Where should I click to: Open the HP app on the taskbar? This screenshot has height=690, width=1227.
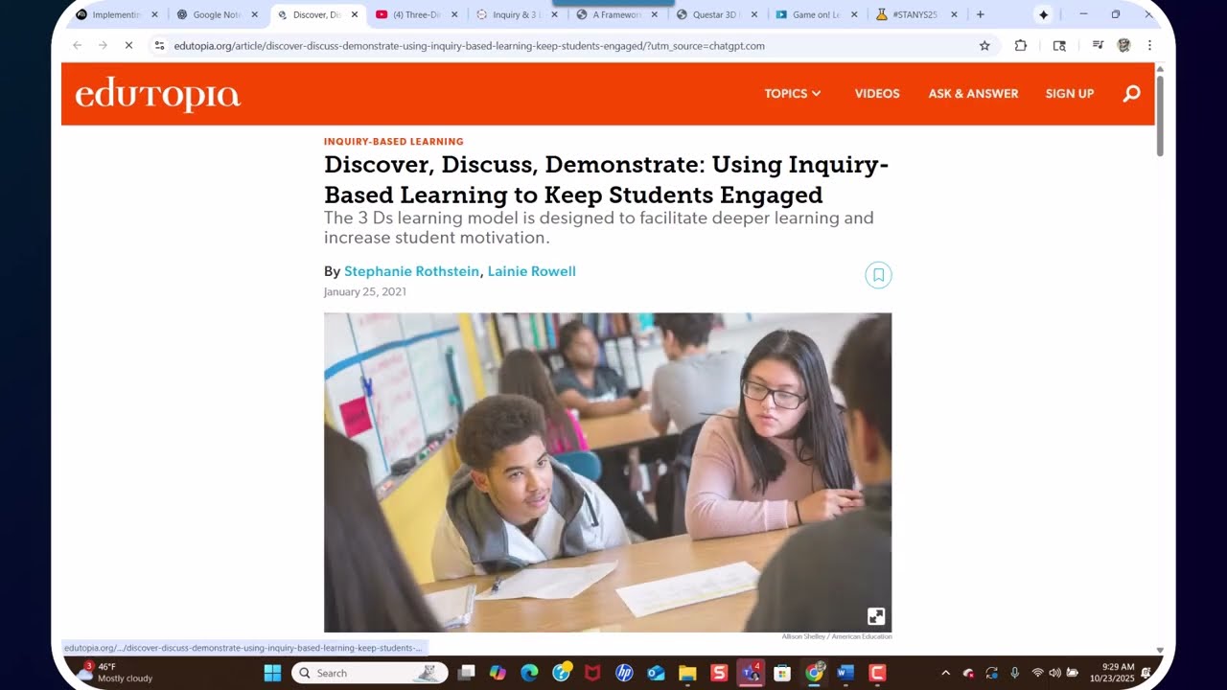[x=624, y=673]
